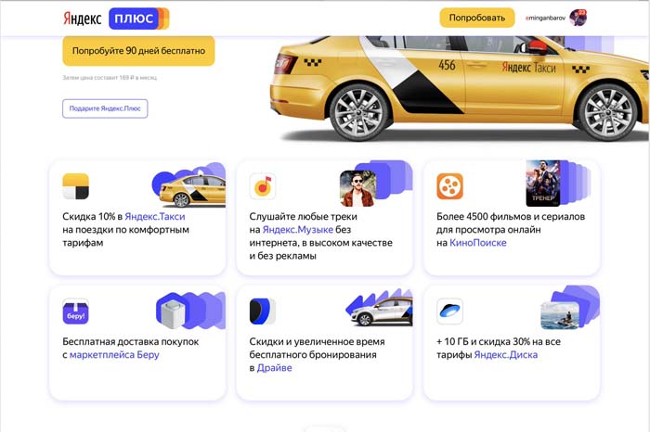The height and width of the screenshot is (432, 650).
Task: Open the Драйве link
Action: [275, 368]
